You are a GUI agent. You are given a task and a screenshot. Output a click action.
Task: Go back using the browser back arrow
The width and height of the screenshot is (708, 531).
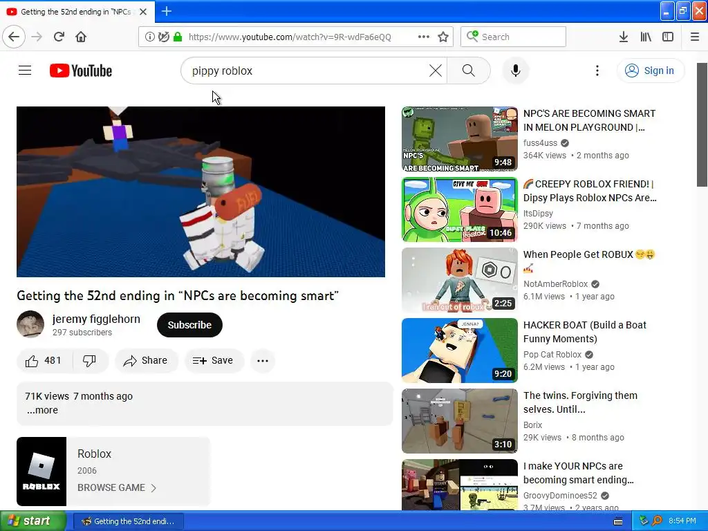click(14, 37)
